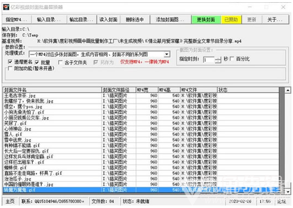Enable the 百分比 checkbox

(232, 59)
